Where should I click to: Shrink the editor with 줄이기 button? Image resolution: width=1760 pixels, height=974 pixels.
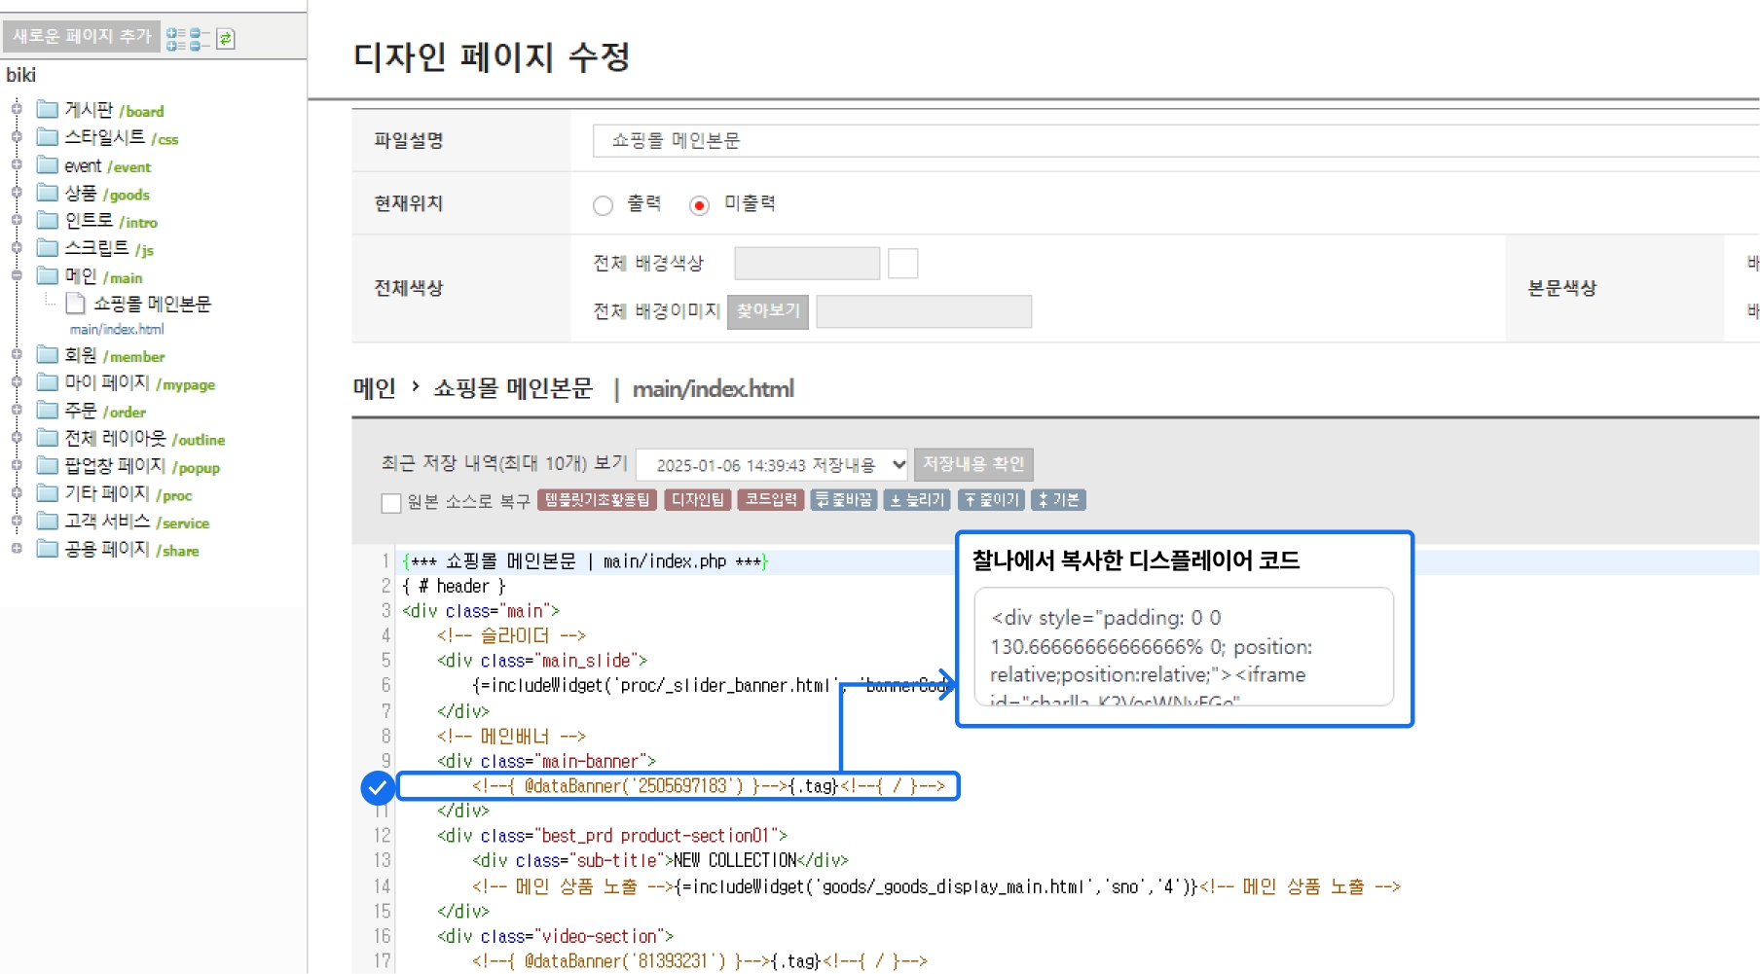pyautogui.click(x=991, y=500)
